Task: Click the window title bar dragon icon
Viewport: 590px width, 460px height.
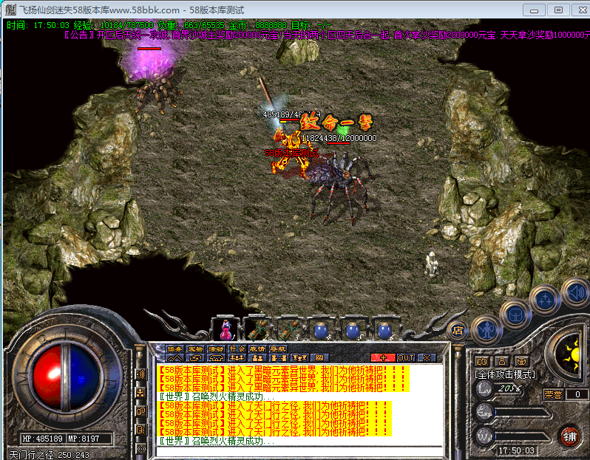Action: pos(10,10)
